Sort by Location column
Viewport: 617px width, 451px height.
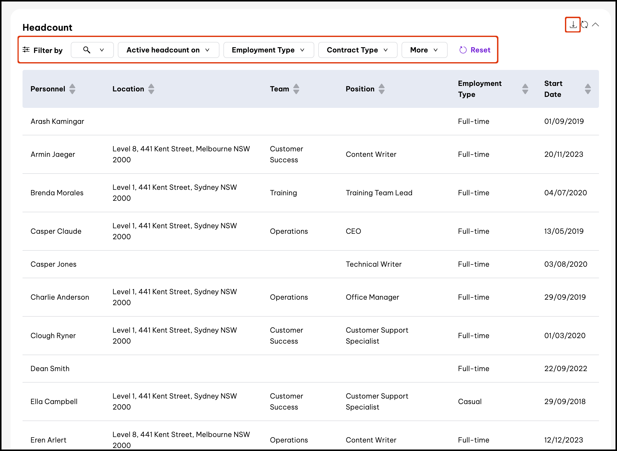pyautogui.click(x=151, y=89)
